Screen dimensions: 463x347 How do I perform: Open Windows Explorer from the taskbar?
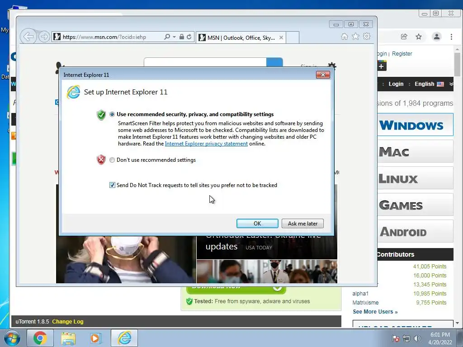pyautogui.click(x=68, y=338)
